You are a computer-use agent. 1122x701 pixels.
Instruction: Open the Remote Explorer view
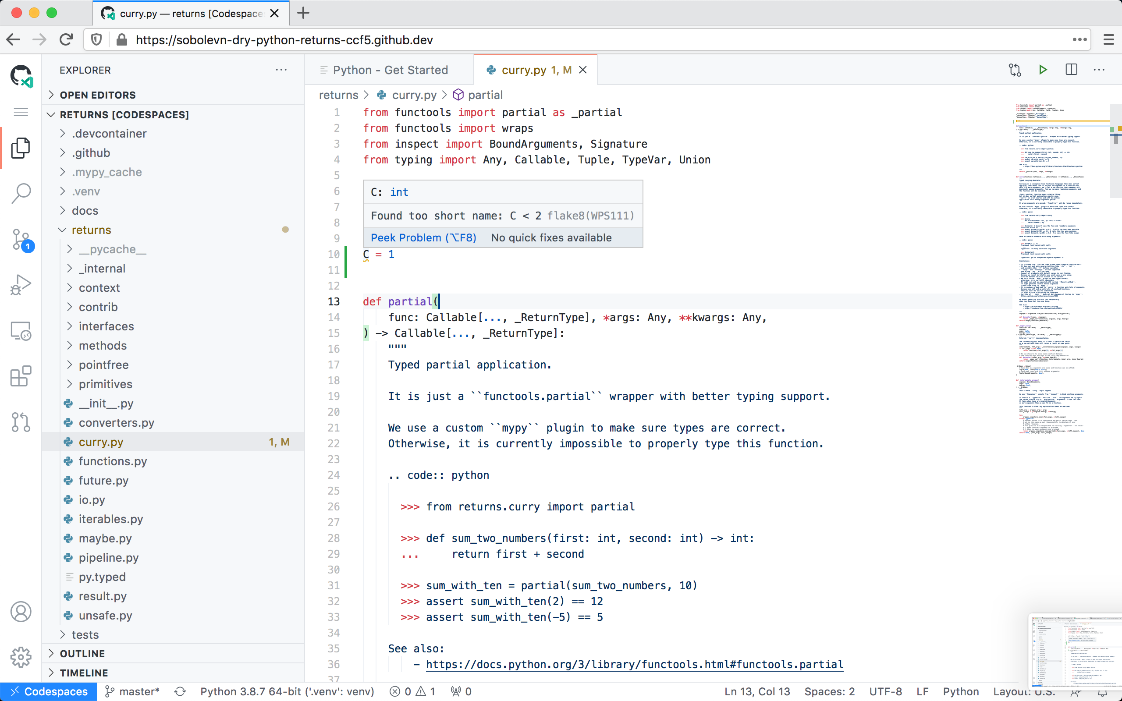(21, 330)
